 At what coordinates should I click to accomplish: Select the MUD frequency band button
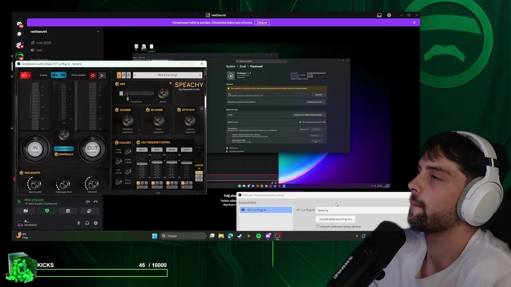142,150
